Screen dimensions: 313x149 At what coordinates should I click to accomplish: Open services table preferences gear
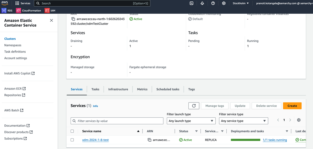tap(299, 120)
